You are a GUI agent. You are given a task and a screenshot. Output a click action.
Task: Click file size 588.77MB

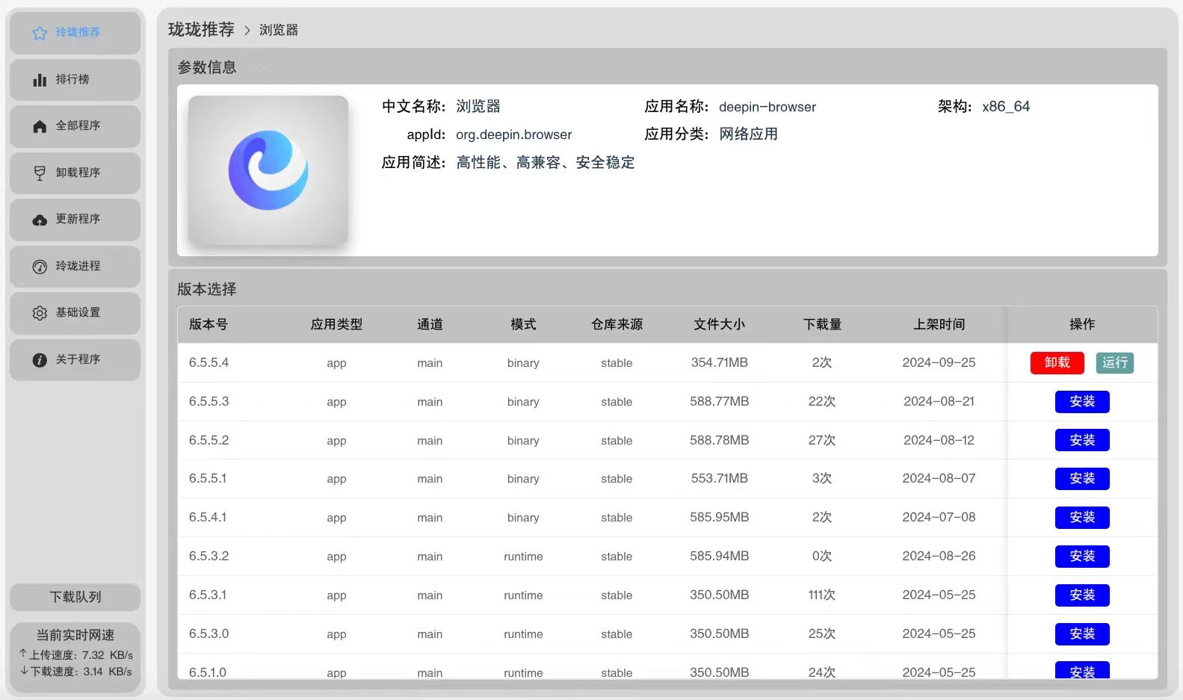(x=719, y=401)
